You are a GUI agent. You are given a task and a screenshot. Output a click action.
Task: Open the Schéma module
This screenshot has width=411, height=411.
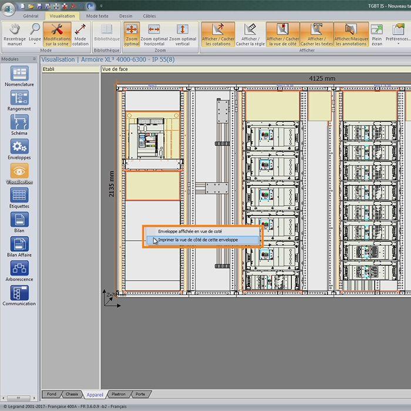point(19,124)
